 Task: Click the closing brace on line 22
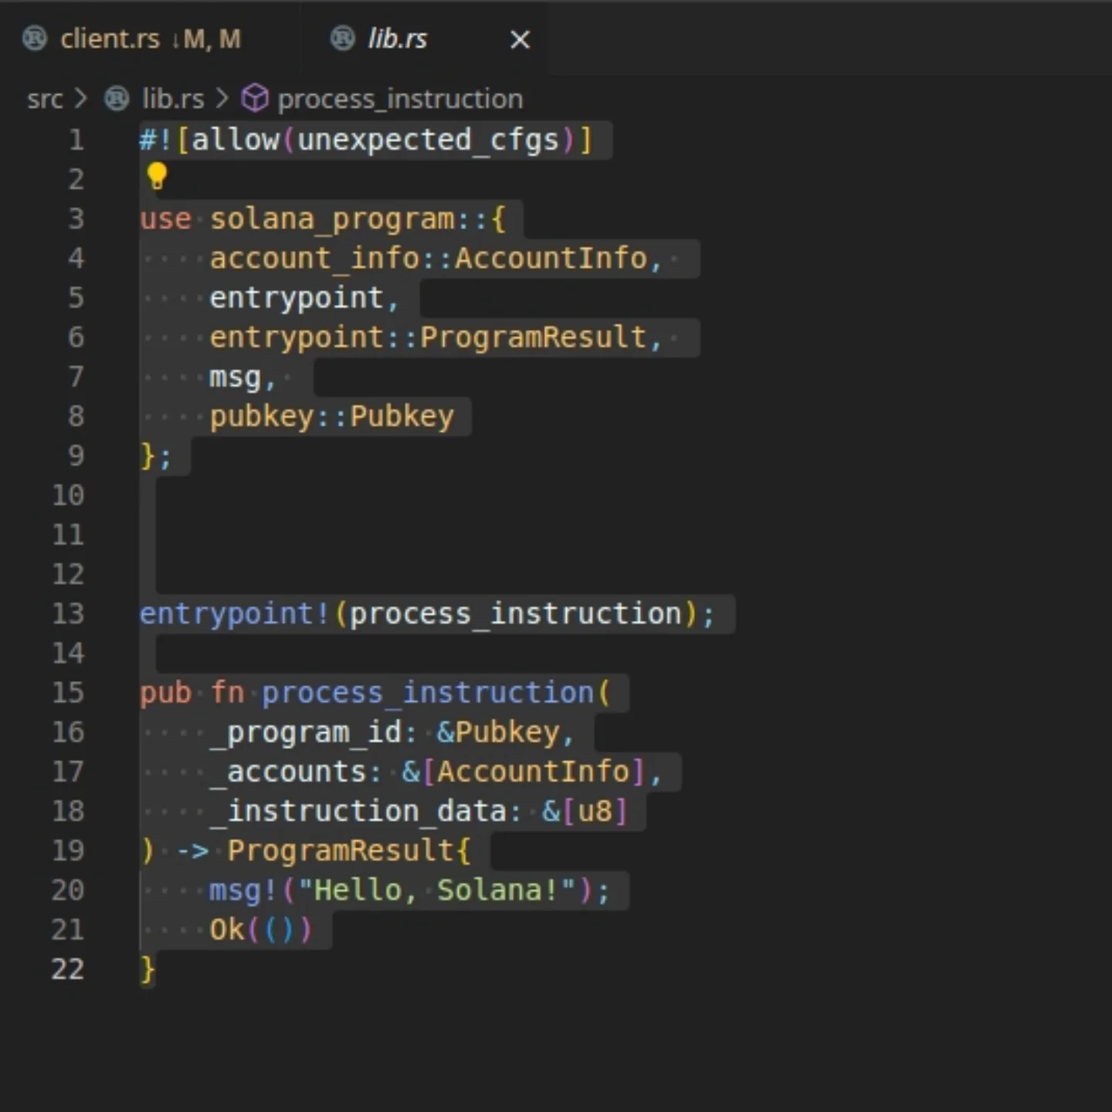(x=147, y=969)
